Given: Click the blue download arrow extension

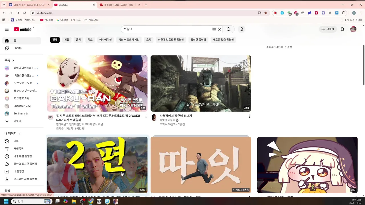Looking at the screenshot, I should (x=337, y=13).
